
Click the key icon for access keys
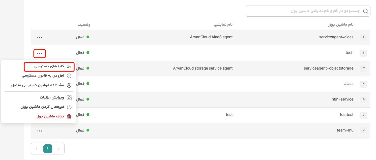69,67
